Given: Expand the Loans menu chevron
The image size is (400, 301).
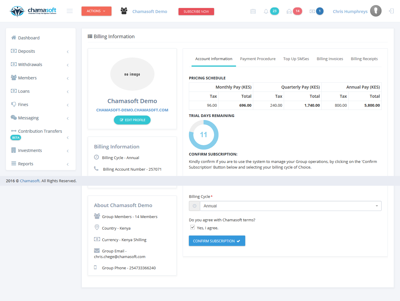Looking at the screenshot, I should pos(68,92).
